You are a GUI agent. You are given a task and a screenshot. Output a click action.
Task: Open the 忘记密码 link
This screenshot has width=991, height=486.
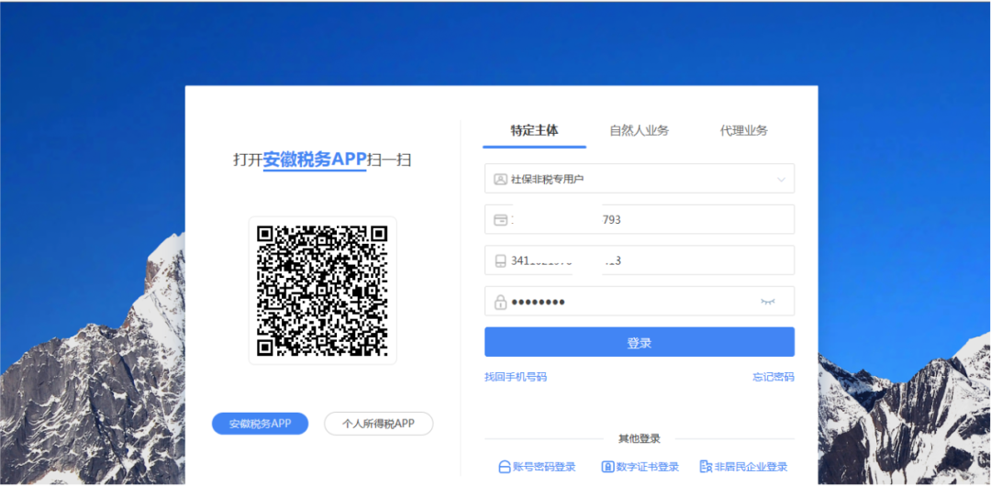[x=774, y=377]
